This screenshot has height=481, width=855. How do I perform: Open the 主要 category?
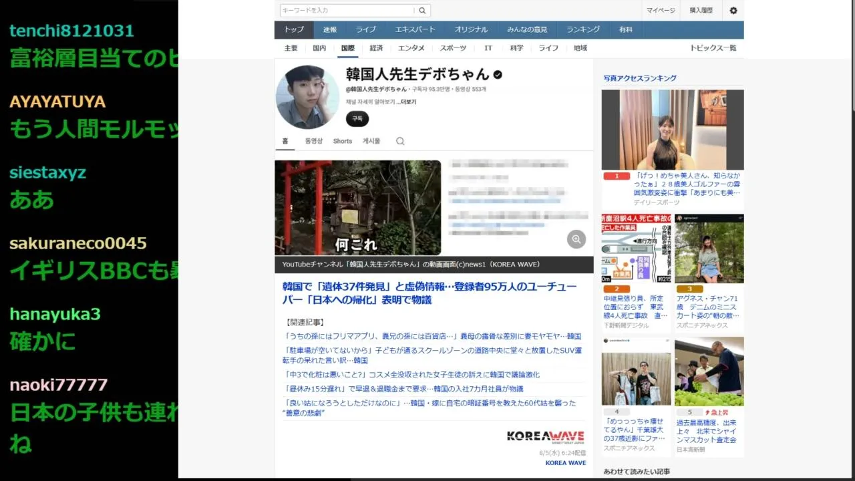pos(291,48)
